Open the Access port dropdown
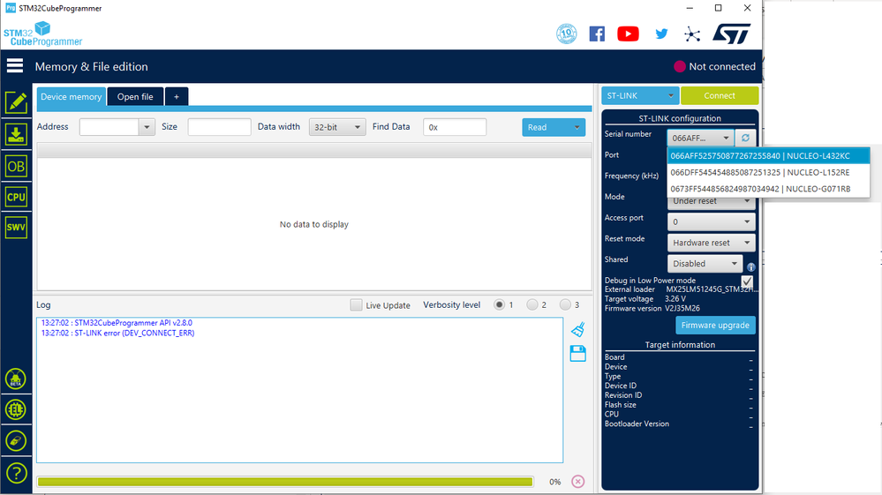Viewport: 882px width, 495px height. (711, 221)
